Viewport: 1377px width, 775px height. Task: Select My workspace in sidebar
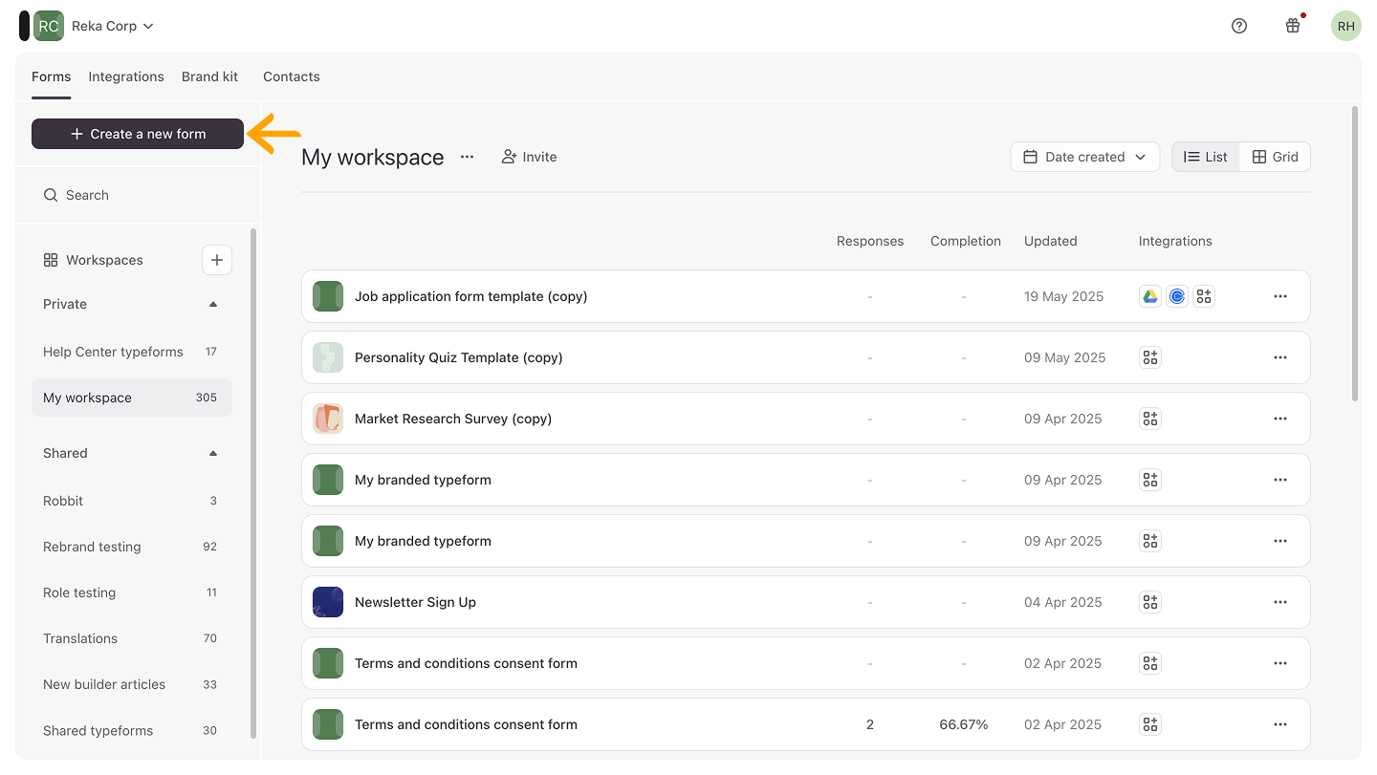click(132, 398)
